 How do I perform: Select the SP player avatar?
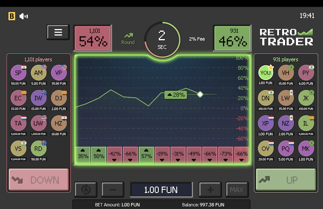coord(18,73)
